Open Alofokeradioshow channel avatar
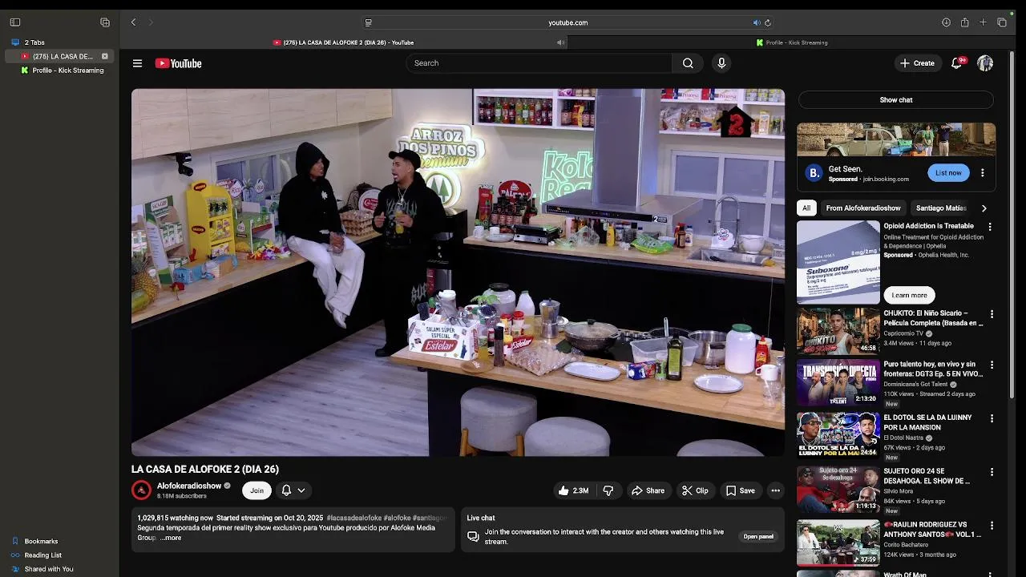 (141, 490)
